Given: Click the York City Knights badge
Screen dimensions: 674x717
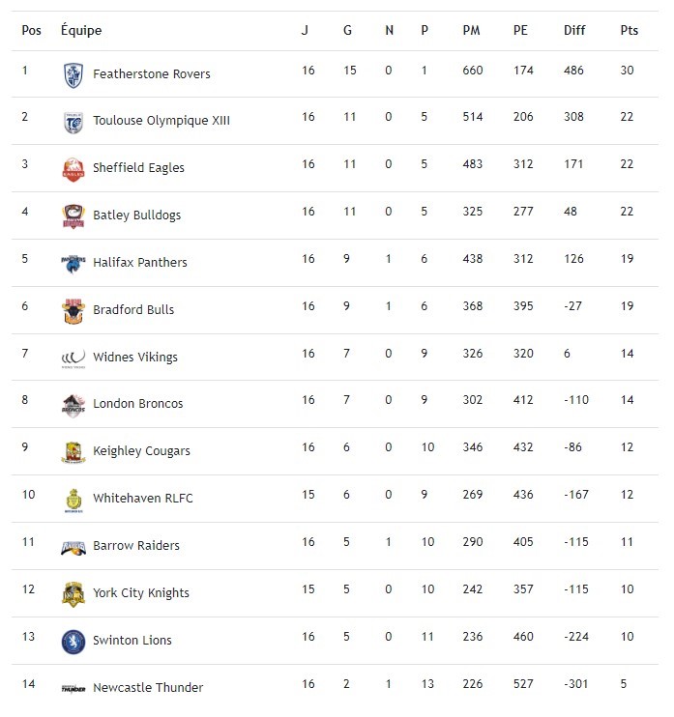Looking at the screenshot, I should (73, 593).
